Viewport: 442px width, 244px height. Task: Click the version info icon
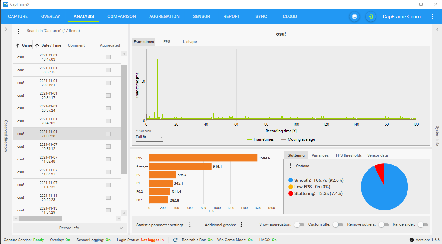tap(412, 240)
